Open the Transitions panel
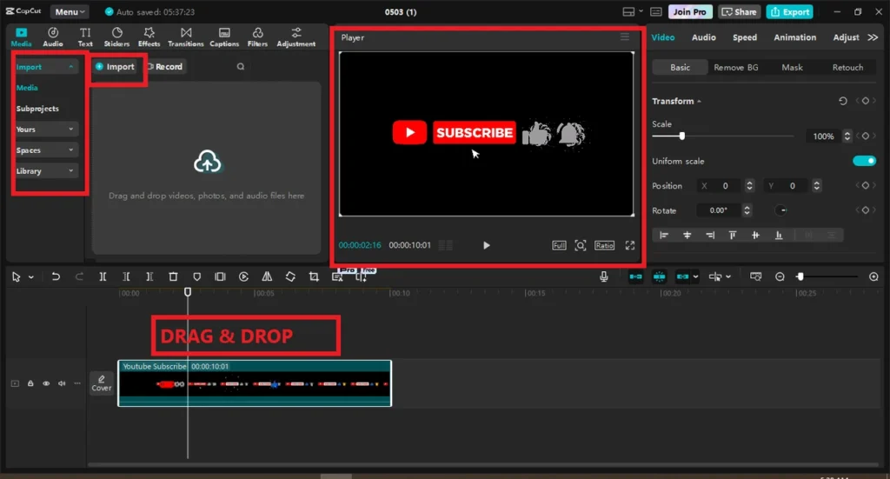This screenshot has width=890, height=479. (186, 37)
